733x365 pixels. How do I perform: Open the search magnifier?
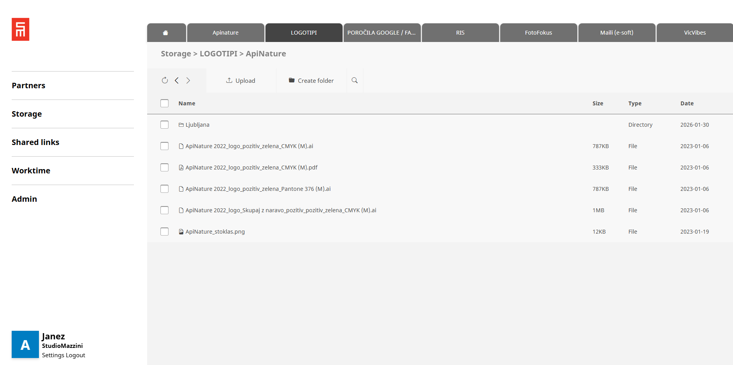(355, 80)
